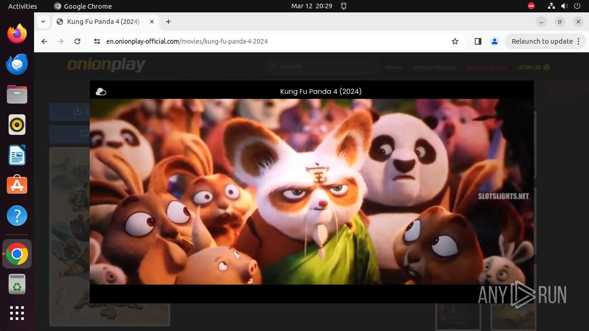Open volume control in system tray

(x=564, y=6)
